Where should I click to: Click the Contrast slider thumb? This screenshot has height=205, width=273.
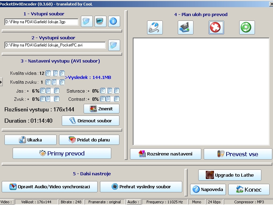pyautogui.click(x=108, y=99)
